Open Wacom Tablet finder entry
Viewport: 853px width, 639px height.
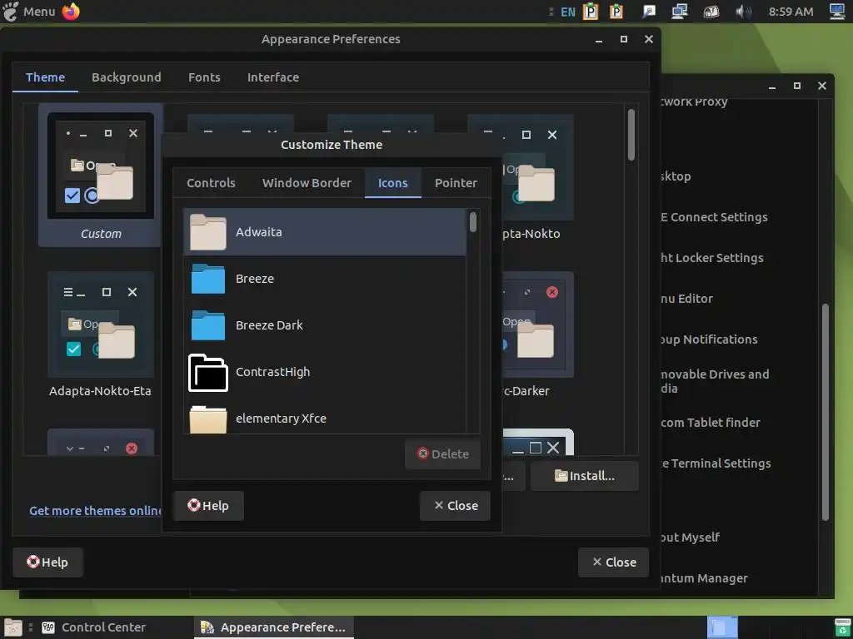point(711,422)
